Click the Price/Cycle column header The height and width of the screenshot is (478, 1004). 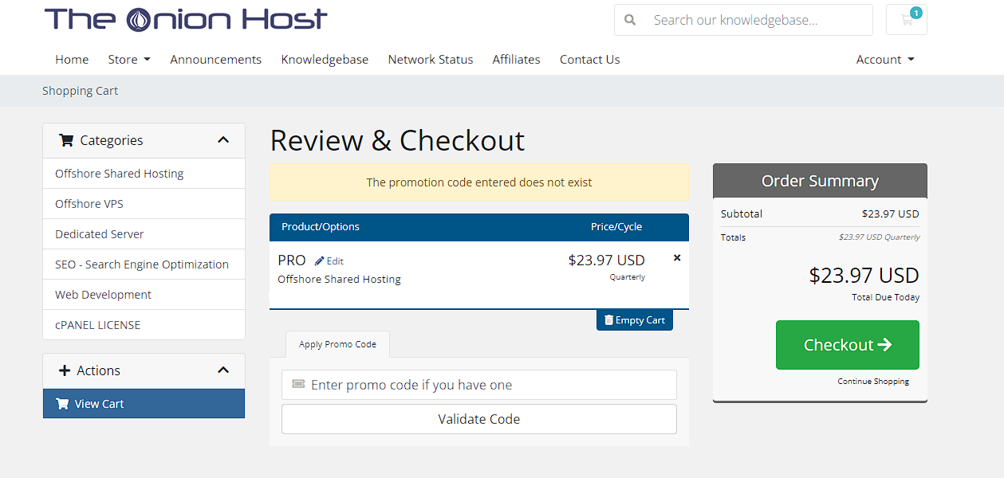[x=616, y=227]
